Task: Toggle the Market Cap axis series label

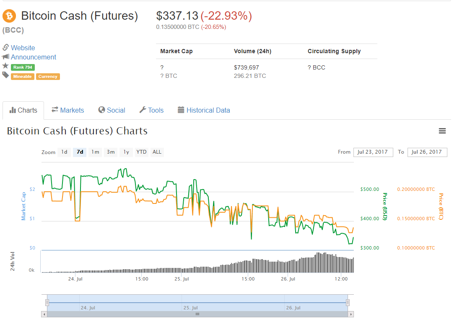Action: point(23,206)
